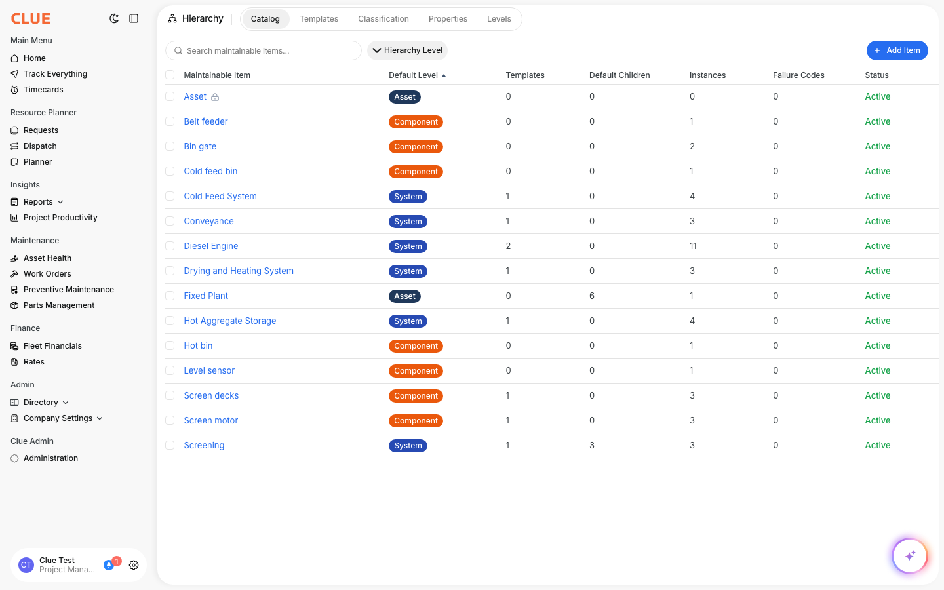Click the Dispatch icon
This screenshot has width=944, height=590.
[x=14, y=146]
